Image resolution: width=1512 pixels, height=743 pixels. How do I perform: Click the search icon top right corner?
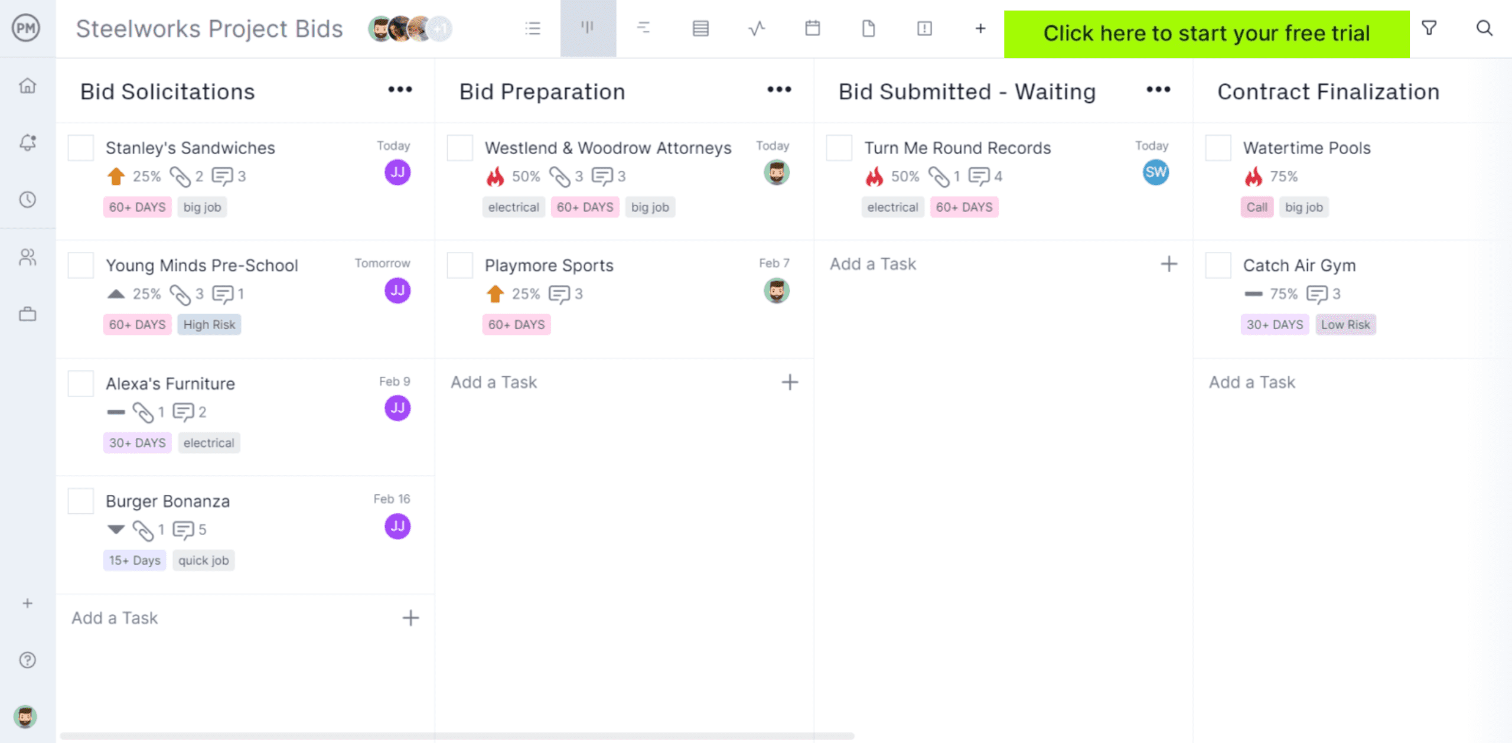1485,29
